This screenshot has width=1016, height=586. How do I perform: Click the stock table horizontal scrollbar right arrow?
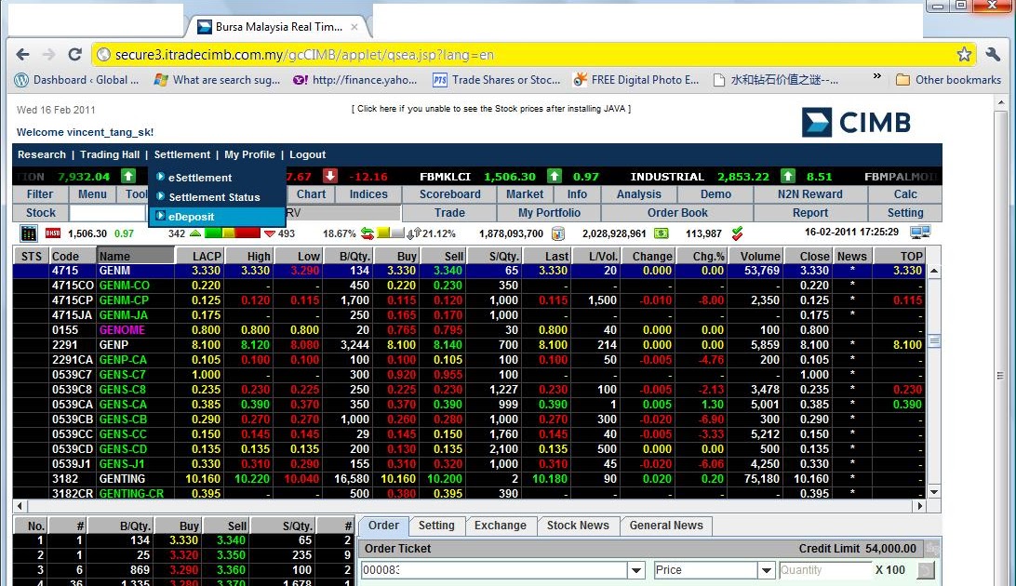(x=919, y=506)
